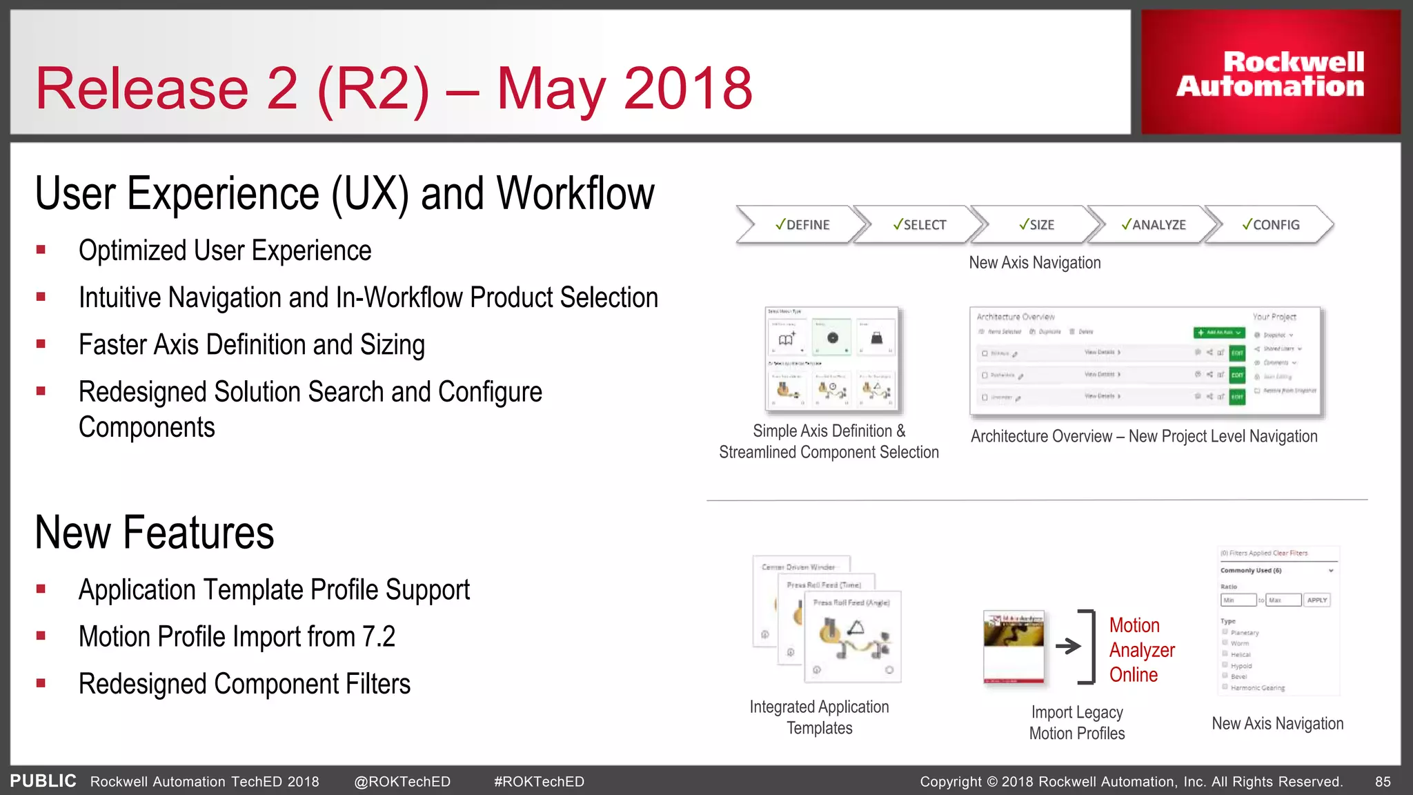This screenshot has height=795, width=1413.
Task: Click the Max ratio input field
Action: point(1283,600)
